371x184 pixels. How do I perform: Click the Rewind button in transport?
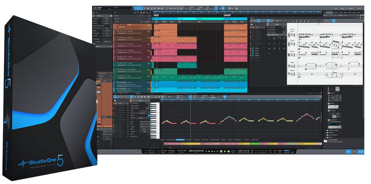tap(209, 151)
